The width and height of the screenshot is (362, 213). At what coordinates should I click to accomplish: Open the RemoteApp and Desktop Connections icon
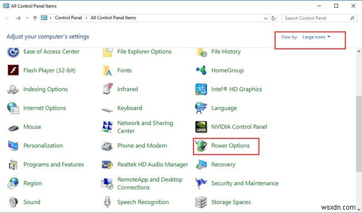107,183
